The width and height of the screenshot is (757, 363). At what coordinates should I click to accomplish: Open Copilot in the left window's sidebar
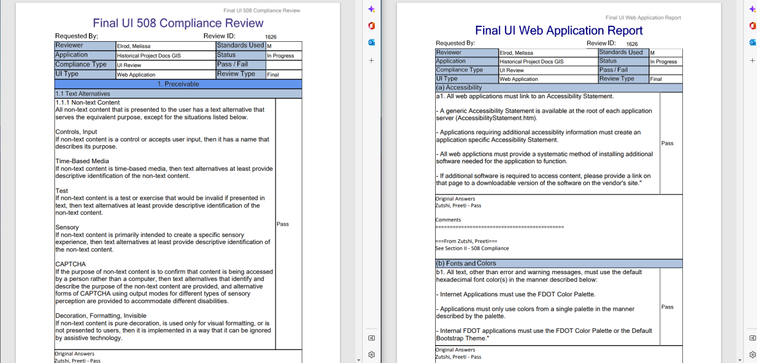coord(372,9)
